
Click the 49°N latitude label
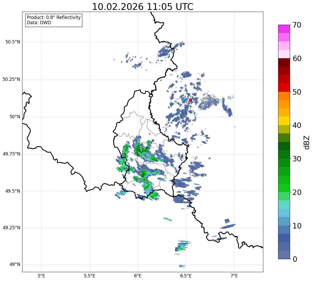pyautogui.click(x=15, y=265)
